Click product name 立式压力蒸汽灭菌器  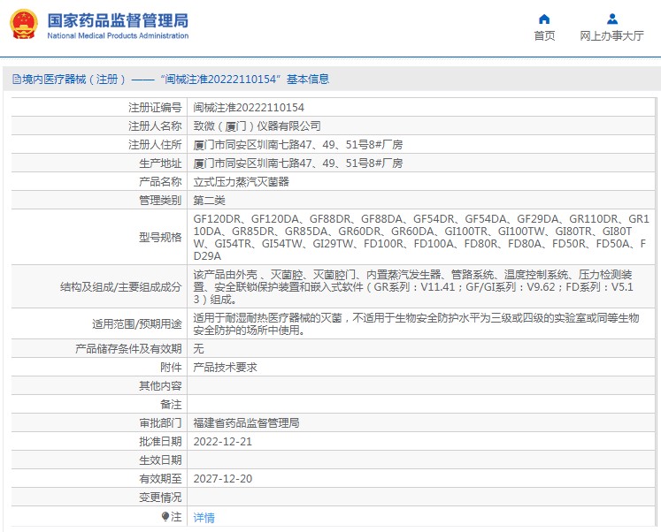(x=242, y=182)
